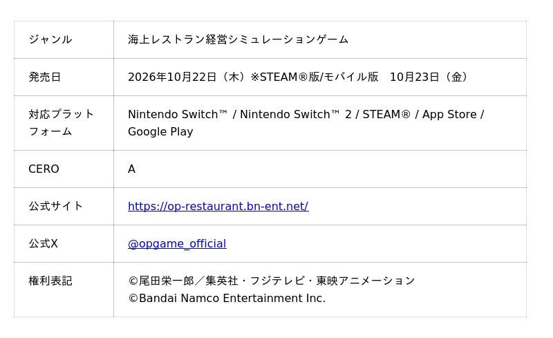Click the CERO rating value A
The height and width of the screenshot is (338, 553).
[x=131, y=169]
